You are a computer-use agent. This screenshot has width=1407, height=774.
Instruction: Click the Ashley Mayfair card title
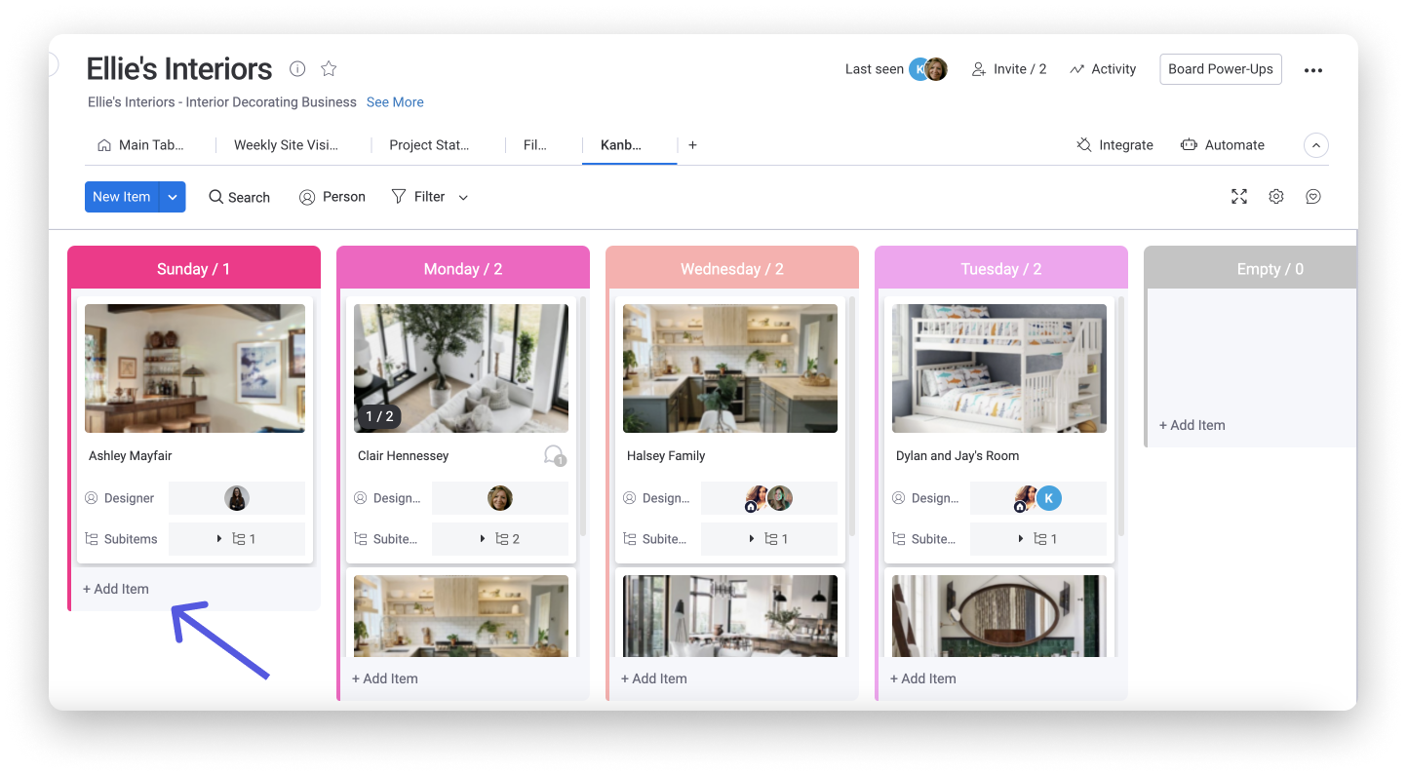(x=131, y=455)
